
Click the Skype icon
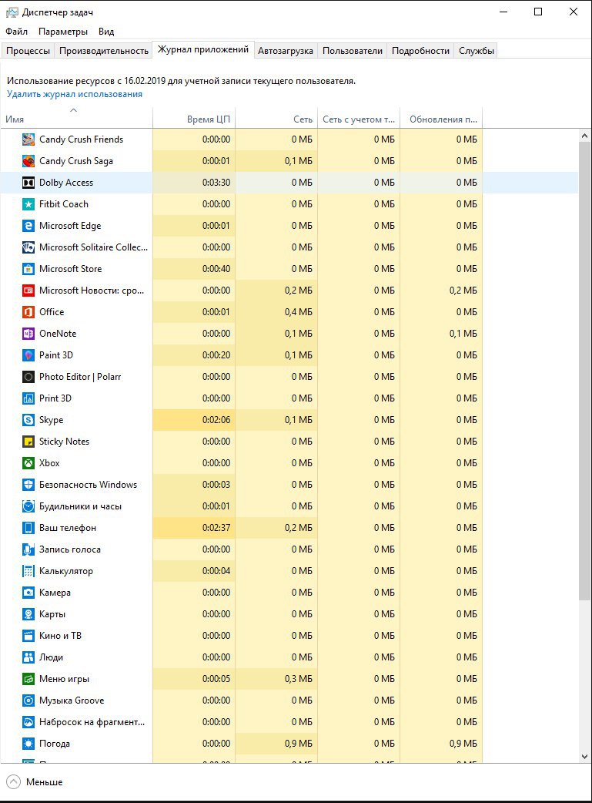28,420
